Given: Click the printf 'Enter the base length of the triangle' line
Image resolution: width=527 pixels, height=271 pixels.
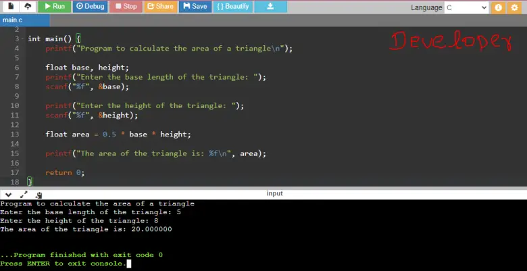Looking at the screenshot, I should [x=155, y=77].
